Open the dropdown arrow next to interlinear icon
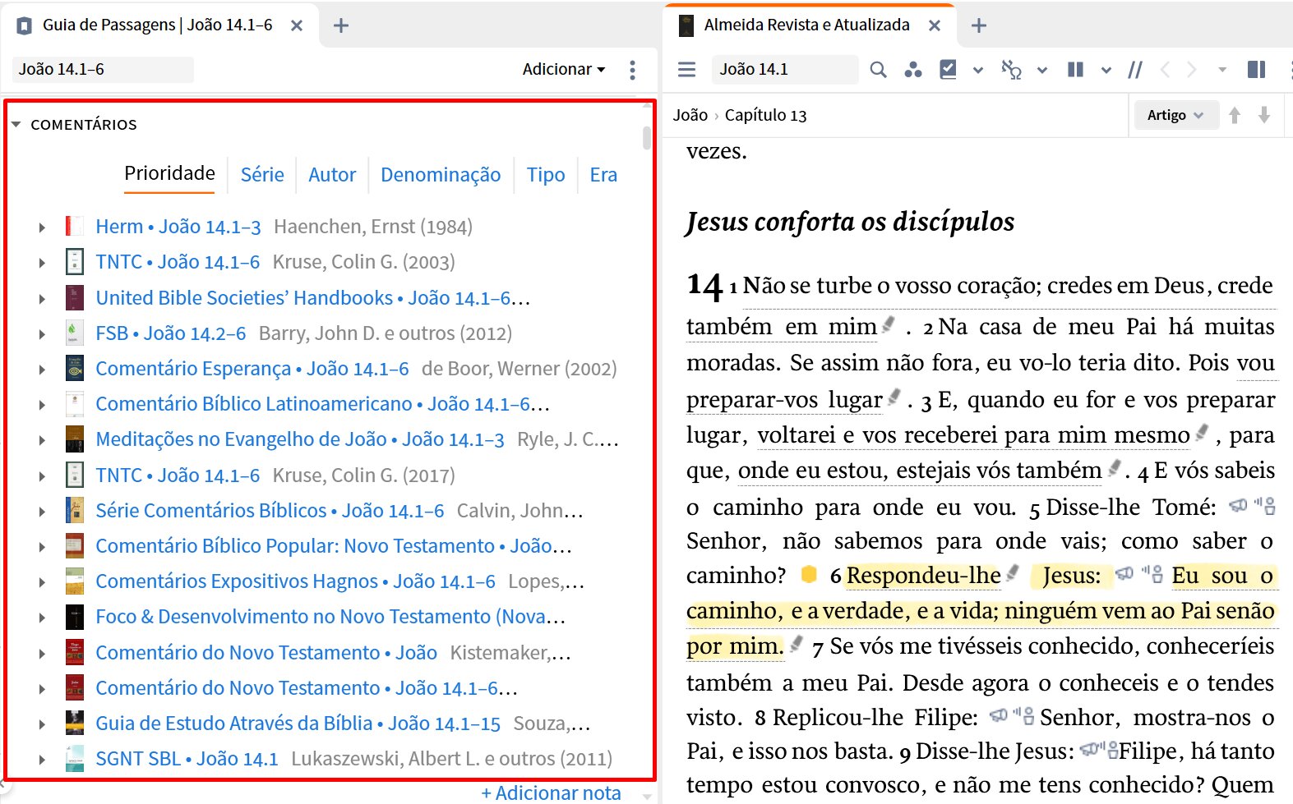1293x804 pixels. click(x=1042, y=71)
